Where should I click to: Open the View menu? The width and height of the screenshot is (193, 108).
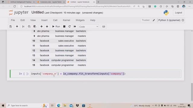click(x=33, y=20)
